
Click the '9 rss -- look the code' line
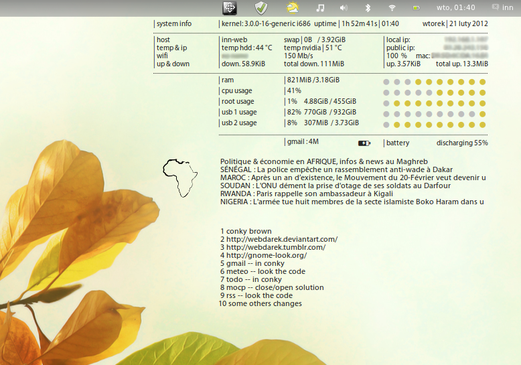pyautogui.click(x=256, y=295)
